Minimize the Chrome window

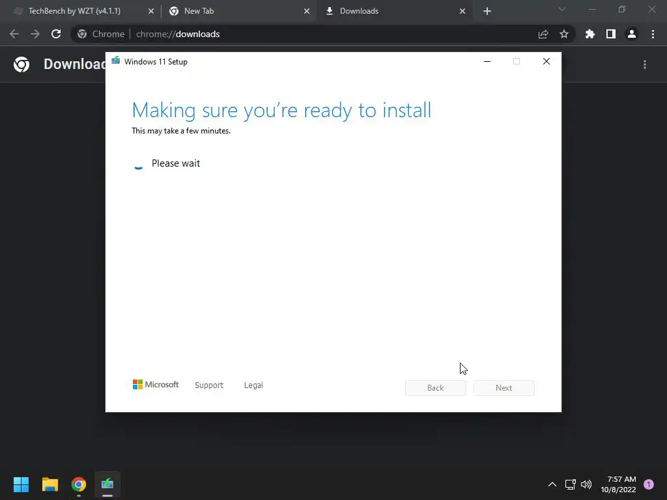click(592, 9)
